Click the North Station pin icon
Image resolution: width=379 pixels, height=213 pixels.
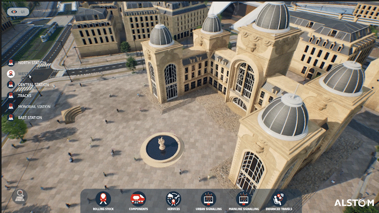point(11,63)
